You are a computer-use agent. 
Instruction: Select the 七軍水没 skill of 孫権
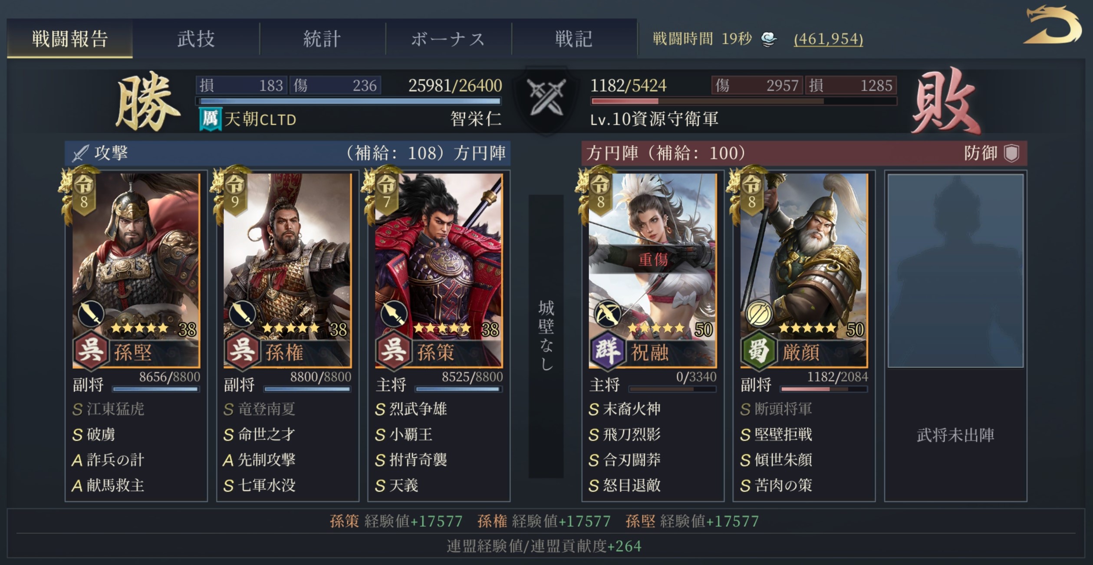[x=260, y=486]
